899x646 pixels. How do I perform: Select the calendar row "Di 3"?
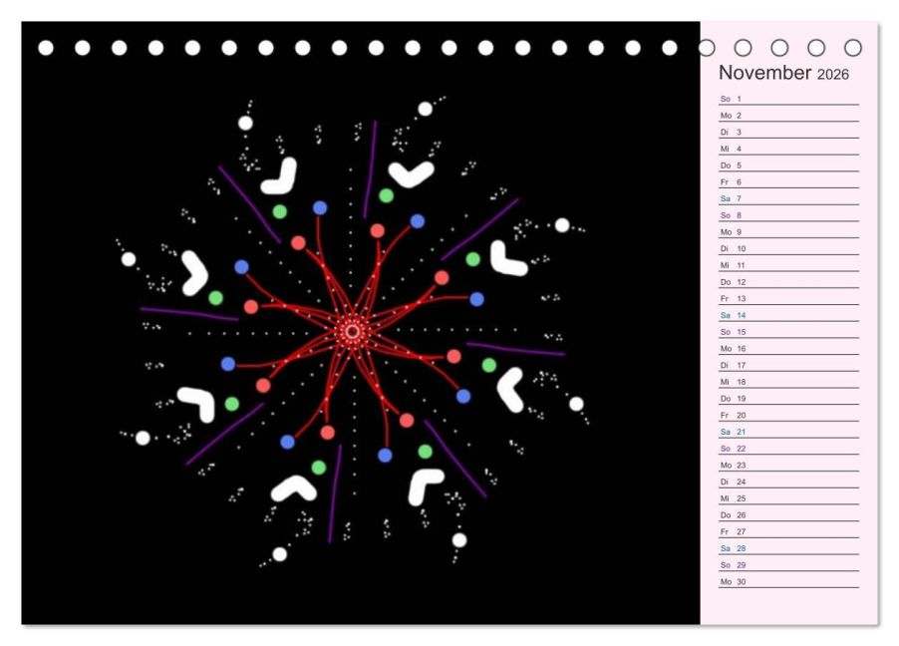[x=789, y=132]
